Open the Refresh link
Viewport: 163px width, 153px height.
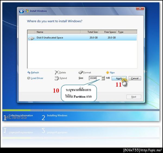click(35, 72)
